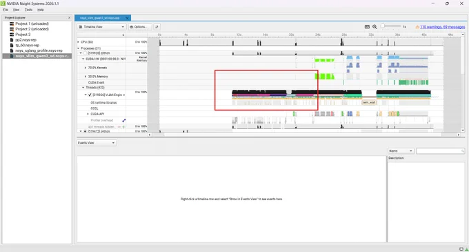Viewport: 469px width, 252px height.
Task: Open the Help menu
Action: click(x=41, y=10)
